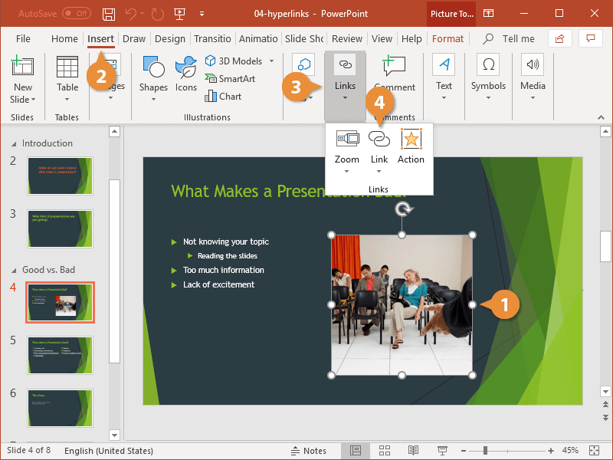Undo the last action
Viewport: 613px width, 460px height.
130,14
